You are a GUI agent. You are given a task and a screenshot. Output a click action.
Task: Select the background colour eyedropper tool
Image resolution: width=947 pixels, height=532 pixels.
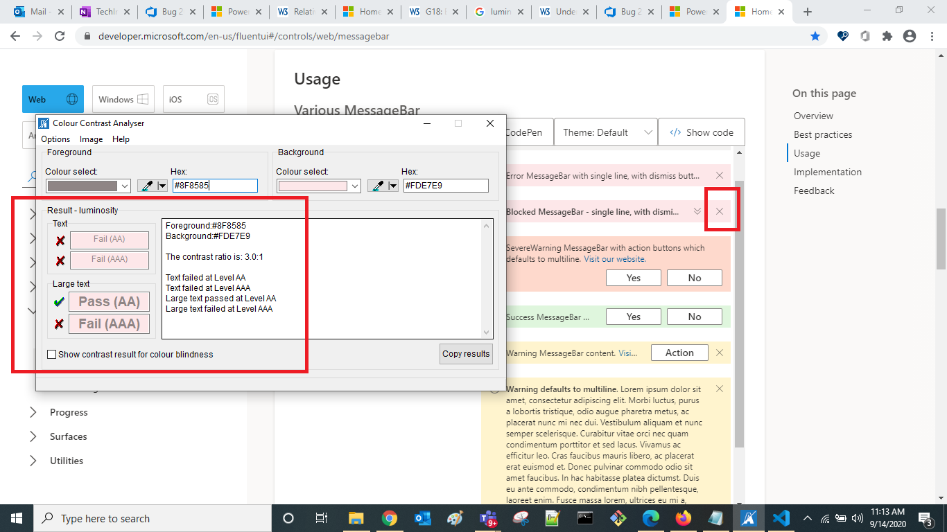[x=379, y=185]
